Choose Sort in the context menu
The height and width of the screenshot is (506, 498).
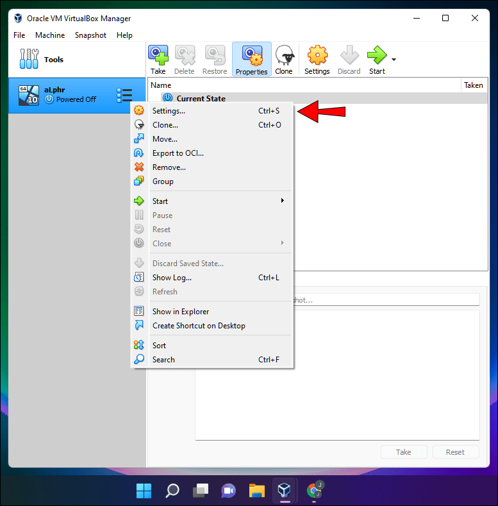pos(212,346)
